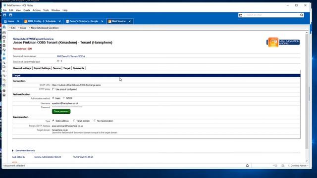The width and height of the screenshot is (317, 178).
Task: Click the HCL Notes icon in the title bar
Action: 4,5
